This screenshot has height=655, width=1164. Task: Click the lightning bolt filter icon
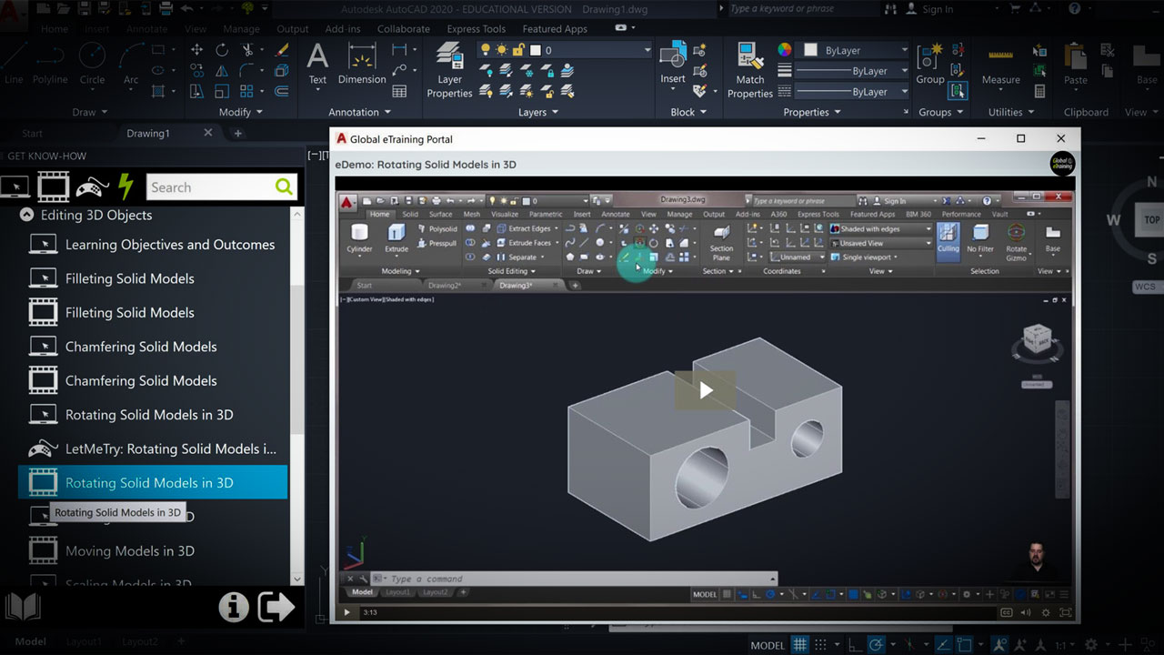click(126, 186)
